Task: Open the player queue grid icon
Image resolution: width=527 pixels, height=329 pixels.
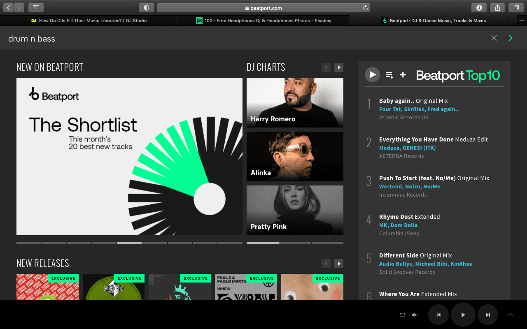Action: pos(402,315)
